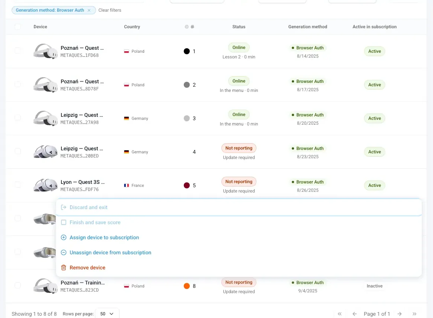
Task: Click the Clear filters link
Action: 110,10
